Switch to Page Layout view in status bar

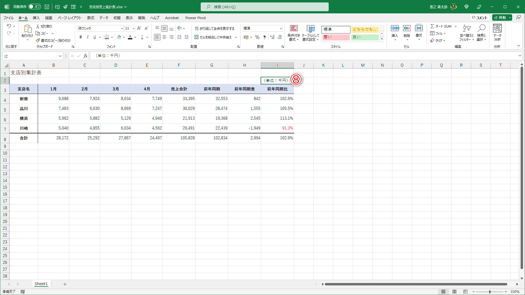(x=454, y=292)
